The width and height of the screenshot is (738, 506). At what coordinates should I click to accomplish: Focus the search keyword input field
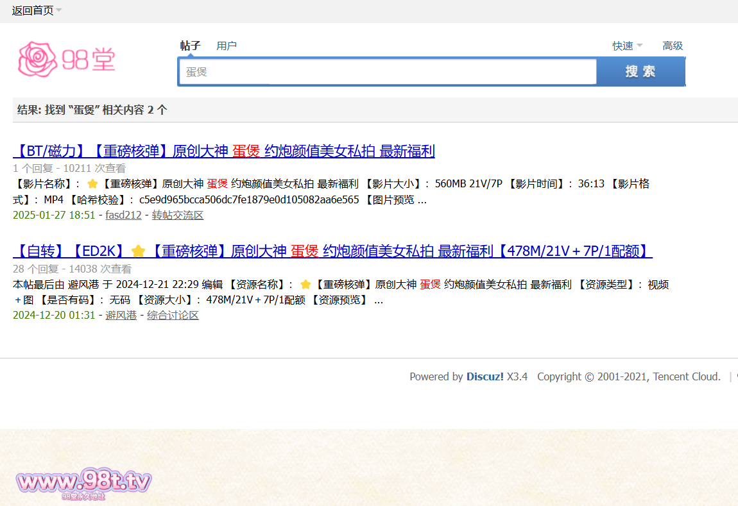click(388, 72)
